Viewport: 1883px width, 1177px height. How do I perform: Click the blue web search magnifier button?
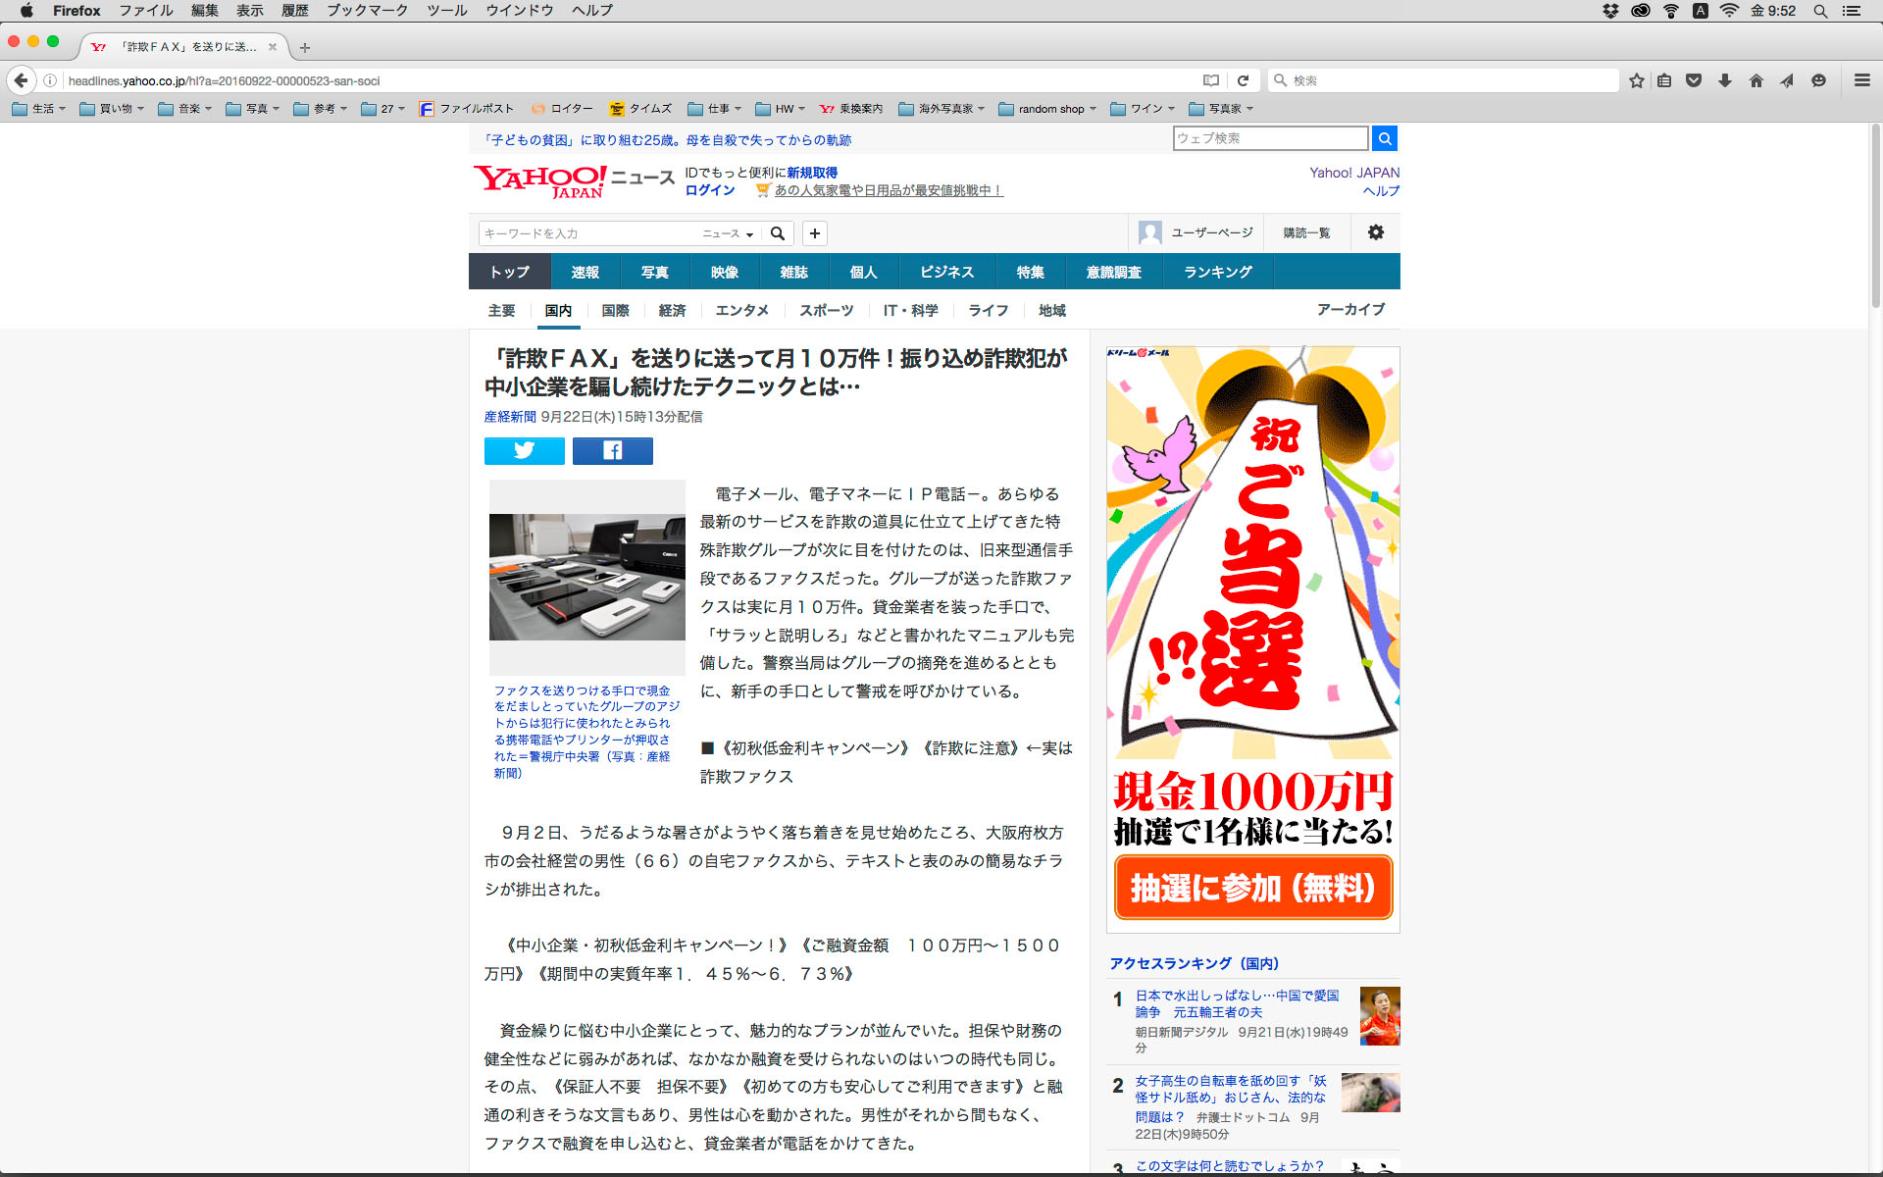[1384, 138]
